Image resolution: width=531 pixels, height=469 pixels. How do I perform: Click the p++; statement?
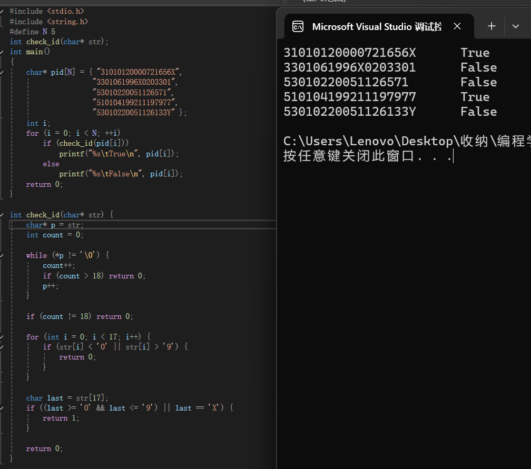coord(51,286)
